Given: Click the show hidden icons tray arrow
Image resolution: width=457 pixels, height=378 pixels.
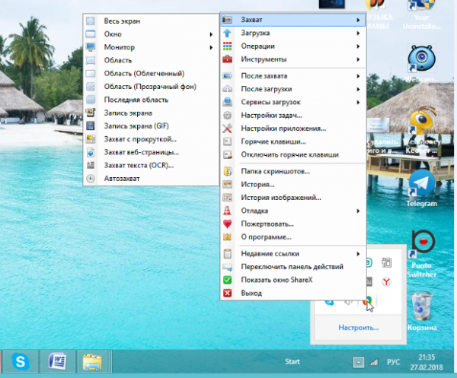Looking at the screenshot, I should (x=359, y=362).
